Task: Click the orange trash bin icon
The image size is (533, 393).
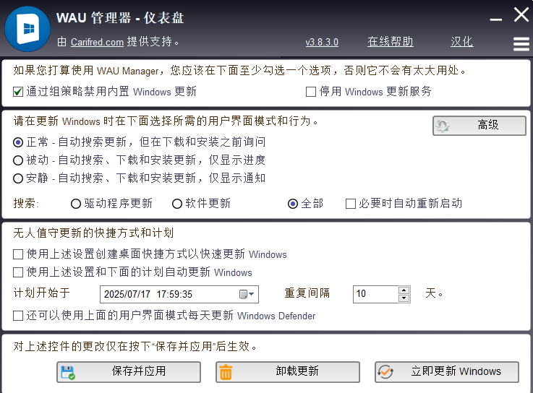Action: point(226,372)
